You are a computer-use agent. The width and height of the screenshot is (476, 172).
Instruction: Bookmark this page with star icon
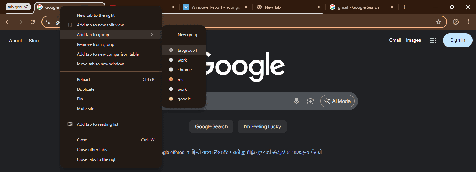438,22
